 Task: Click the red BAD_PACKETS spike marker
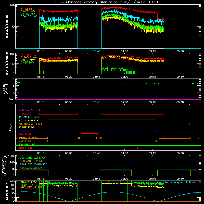click(137, 148)
